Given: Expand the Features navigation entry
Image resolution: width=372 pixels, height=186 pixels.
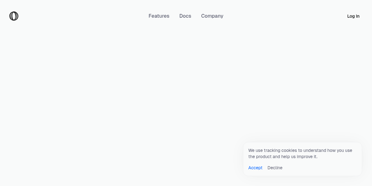Looking at the screenshot, I should 159,16.
